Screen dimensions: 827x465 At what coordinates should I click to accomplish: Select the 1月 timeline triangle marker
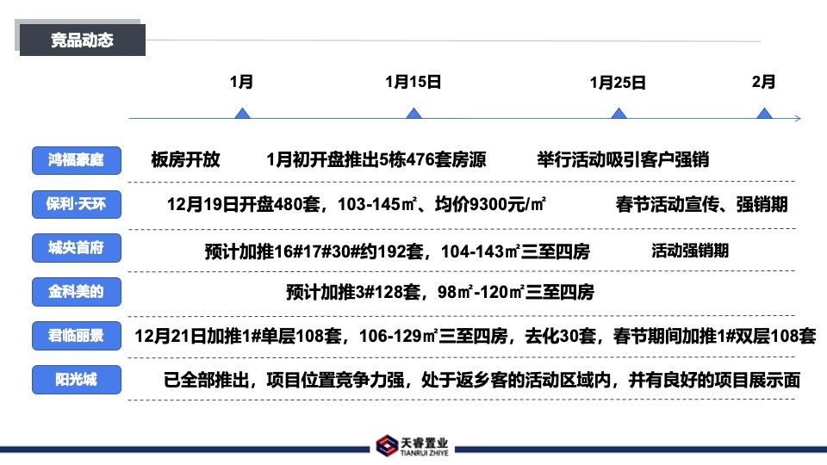[242, 113]
